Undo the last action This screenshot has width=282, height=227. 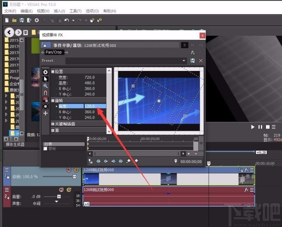click(x=67, y=20)
